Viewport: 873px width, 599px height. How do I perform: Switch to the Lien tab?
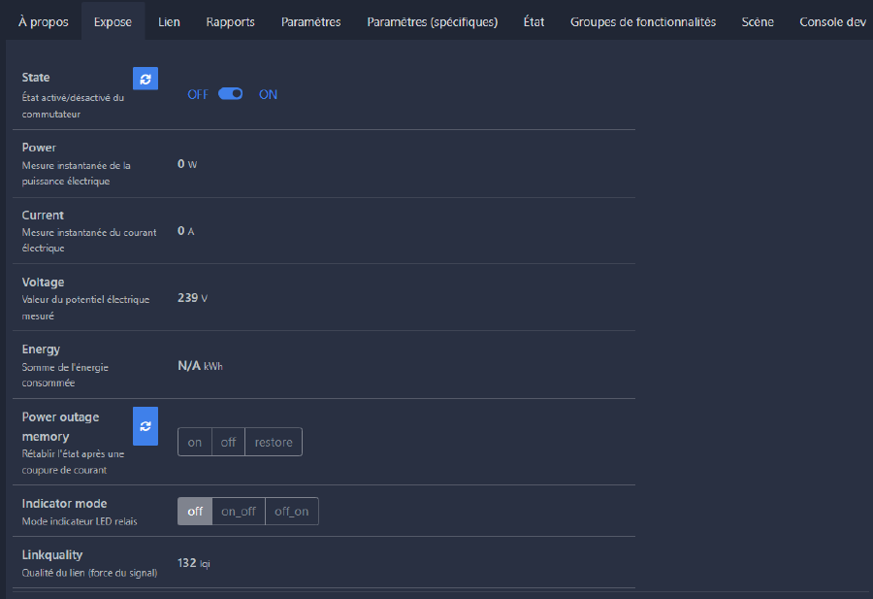point(169,21)
